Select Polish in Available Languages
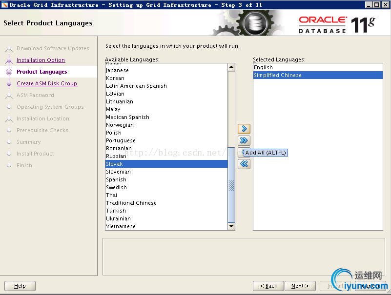The height and width of the screenshot is (295, 391). pos(166,133)
